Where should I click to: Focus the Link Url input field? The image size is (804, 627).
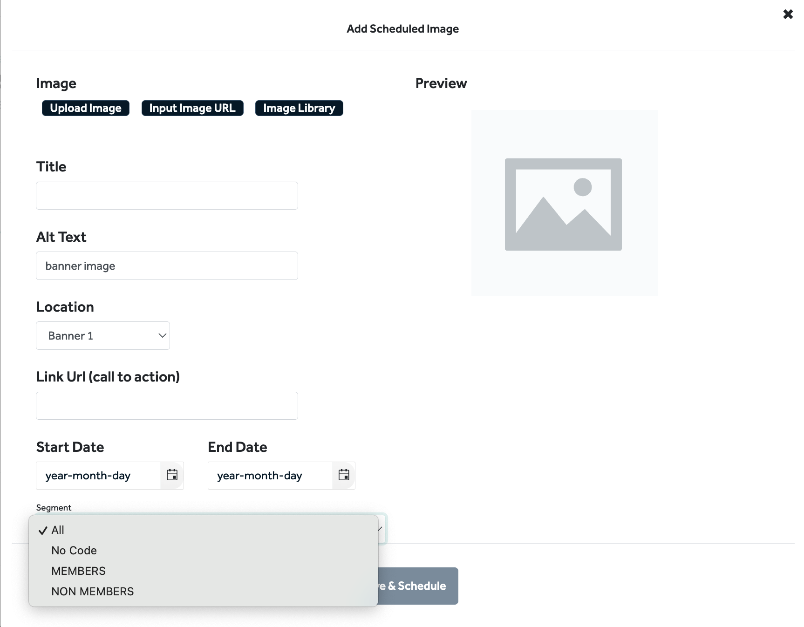point(167,406)
